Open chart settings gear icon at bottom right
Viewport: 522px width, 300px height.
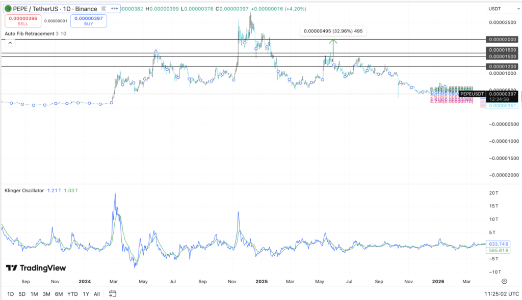pyautogui.click(x=504, y=281)
